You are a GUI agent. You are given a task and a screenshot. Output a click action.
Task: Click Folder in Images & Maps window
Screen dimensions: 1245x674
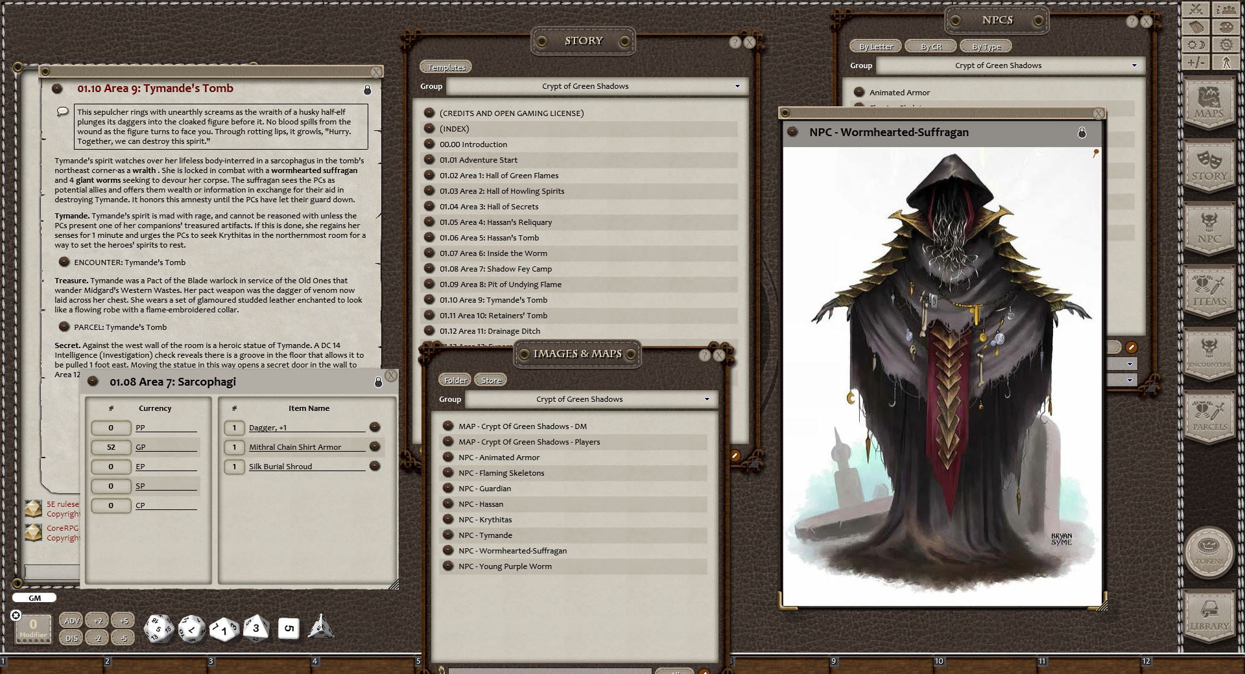click(x=455, y=380)
